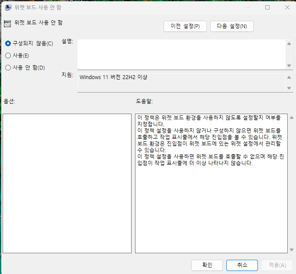Click the 도움말: label
This screenshot has width=296, height=274.
coord(144,101)
